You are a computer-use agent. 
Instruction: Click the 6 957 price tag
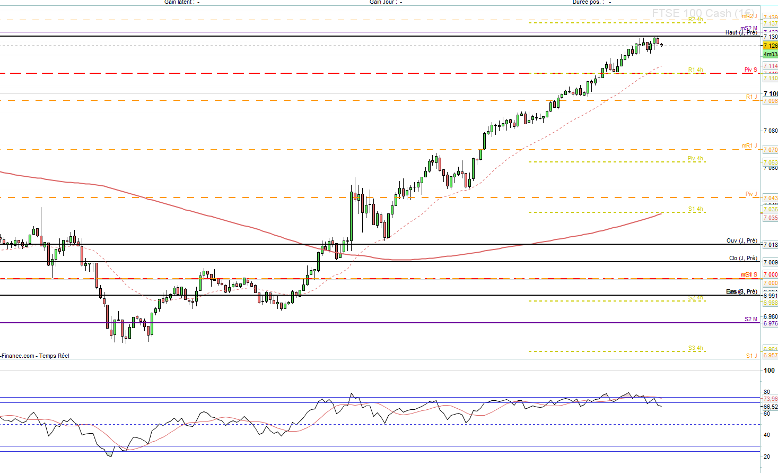770,356
